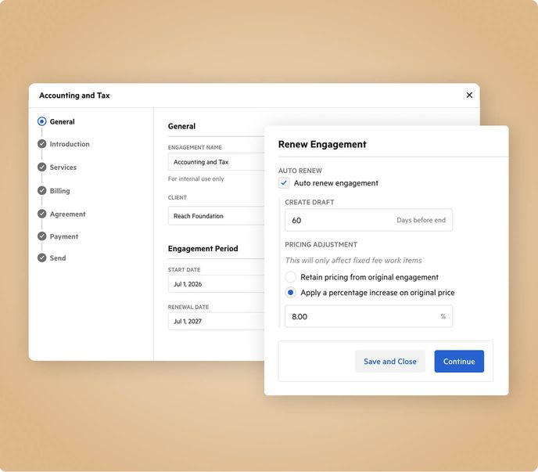
Task: Click the Send step checkmark icon
Action: click(42, 258)
